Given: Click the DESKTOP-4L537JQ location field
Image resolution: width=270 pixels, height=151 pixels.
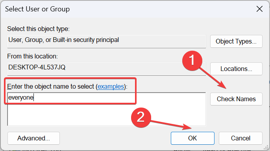Looking at the screenshot, I should coord(106,69).
